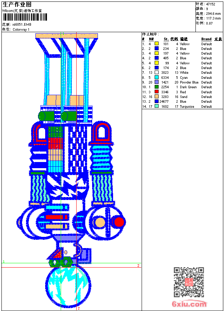Viewport: 224px width, 311px height.
Task: Pick the blue swatch in stop row 13
Action: pyautogui.click(x=156, y=101)
